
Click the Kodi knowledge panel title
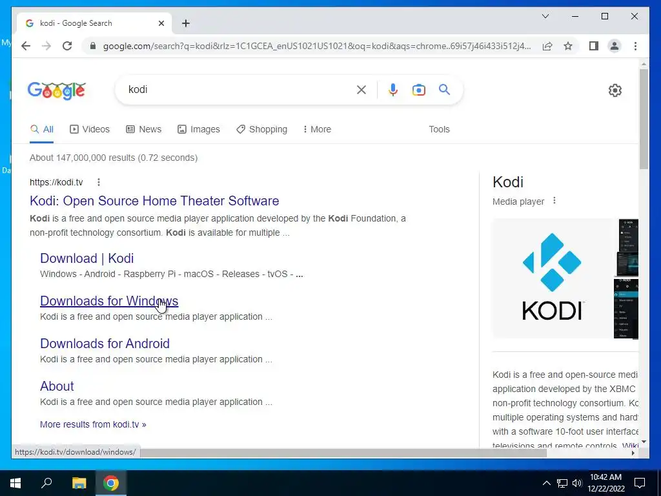point(508,181)
